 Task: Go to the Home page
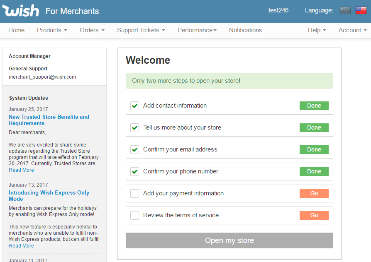[x=17, y=30]
